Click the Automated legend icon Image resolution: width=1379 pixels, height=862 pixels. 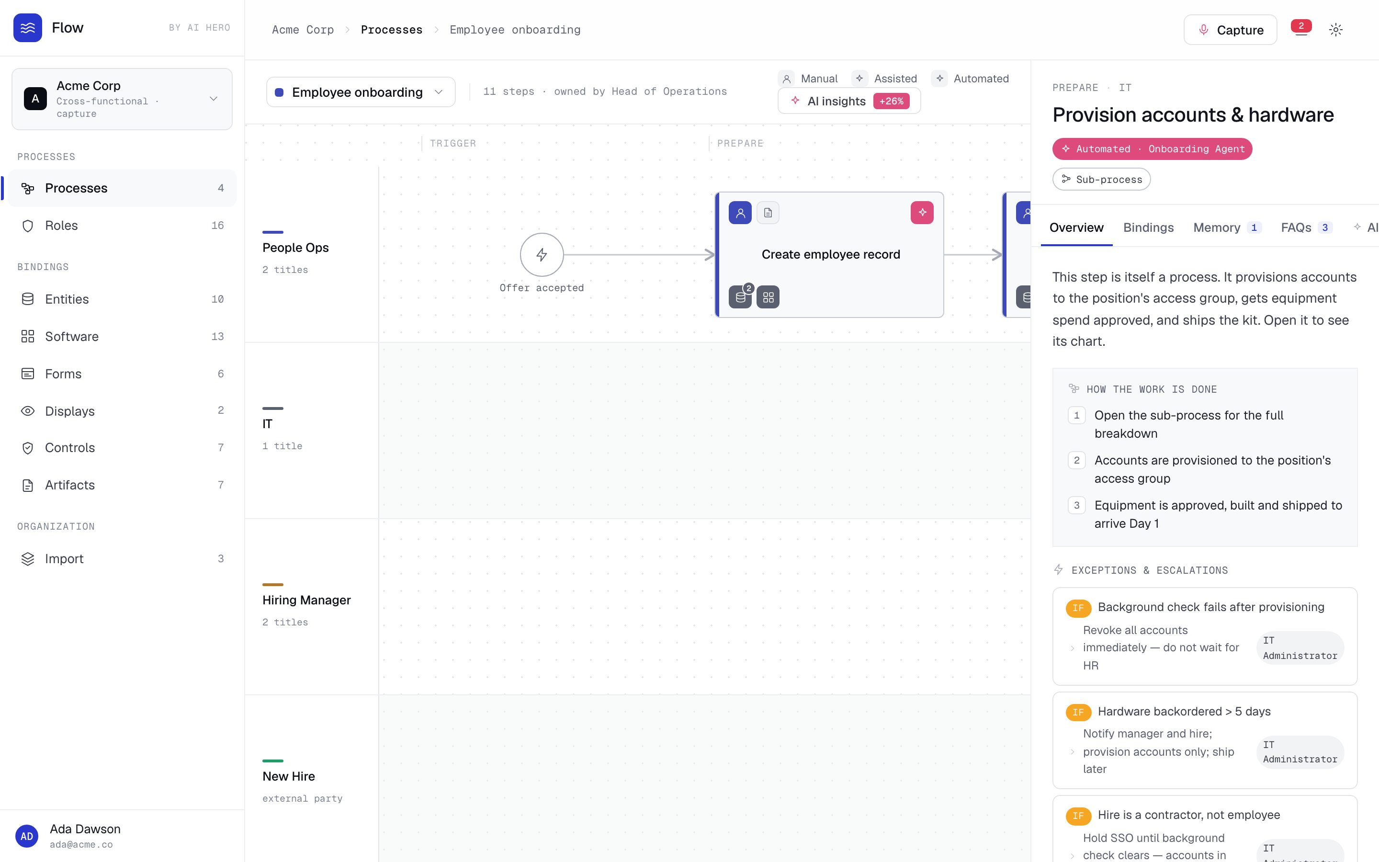(x=939, y=79)
